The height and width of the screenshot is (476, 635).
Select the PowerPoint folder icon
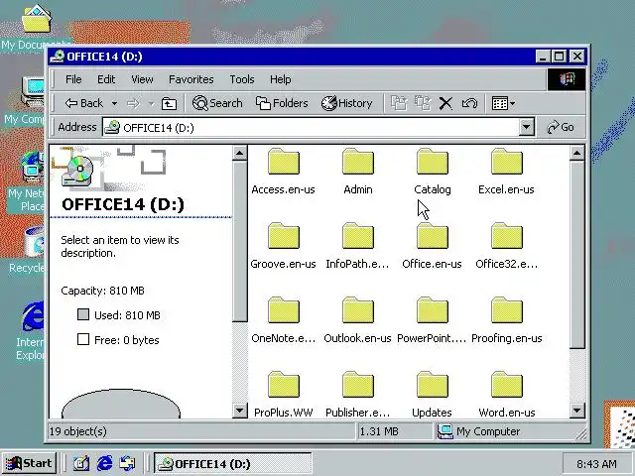433,310
